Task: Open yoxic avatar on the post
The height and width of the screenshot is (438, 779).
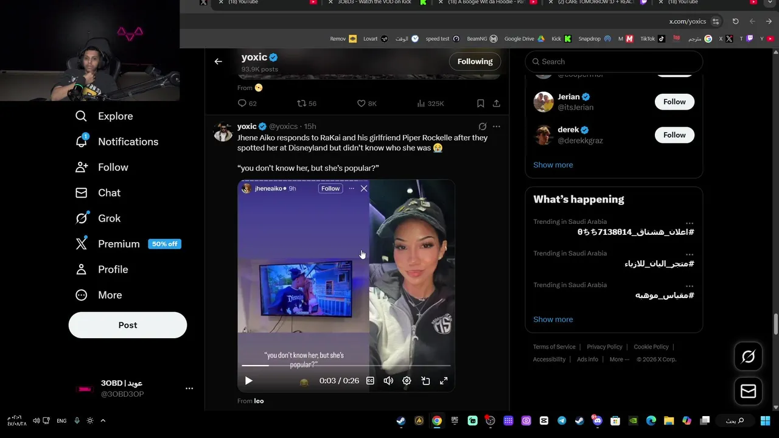Action: pyautogui.click(x=223, y=131)
